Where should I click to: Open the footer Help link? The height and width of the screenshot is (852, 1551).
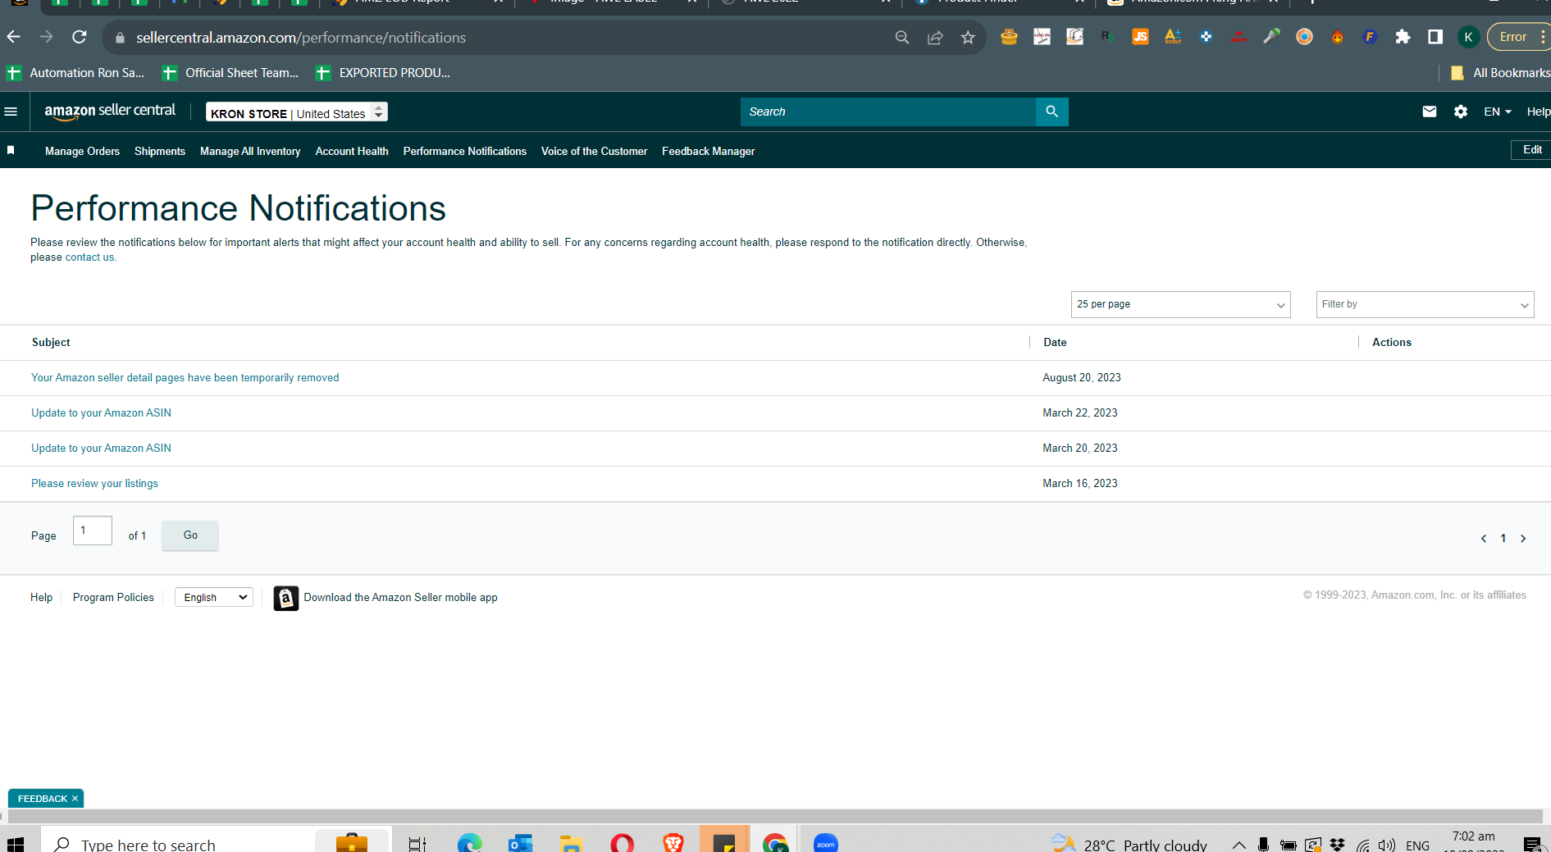click(x=41, y=598)
